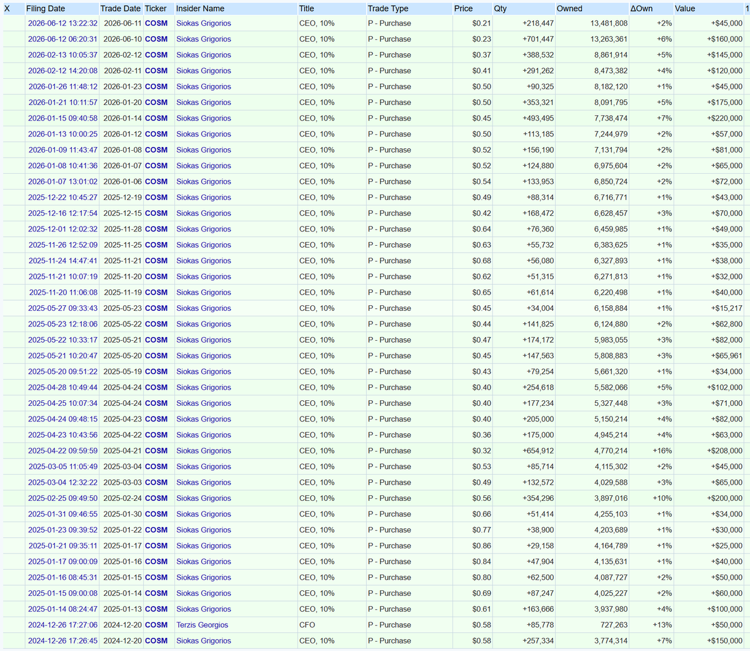The image size is (750, 651).
Task: Select price cell $0.77
Action: 482,530
